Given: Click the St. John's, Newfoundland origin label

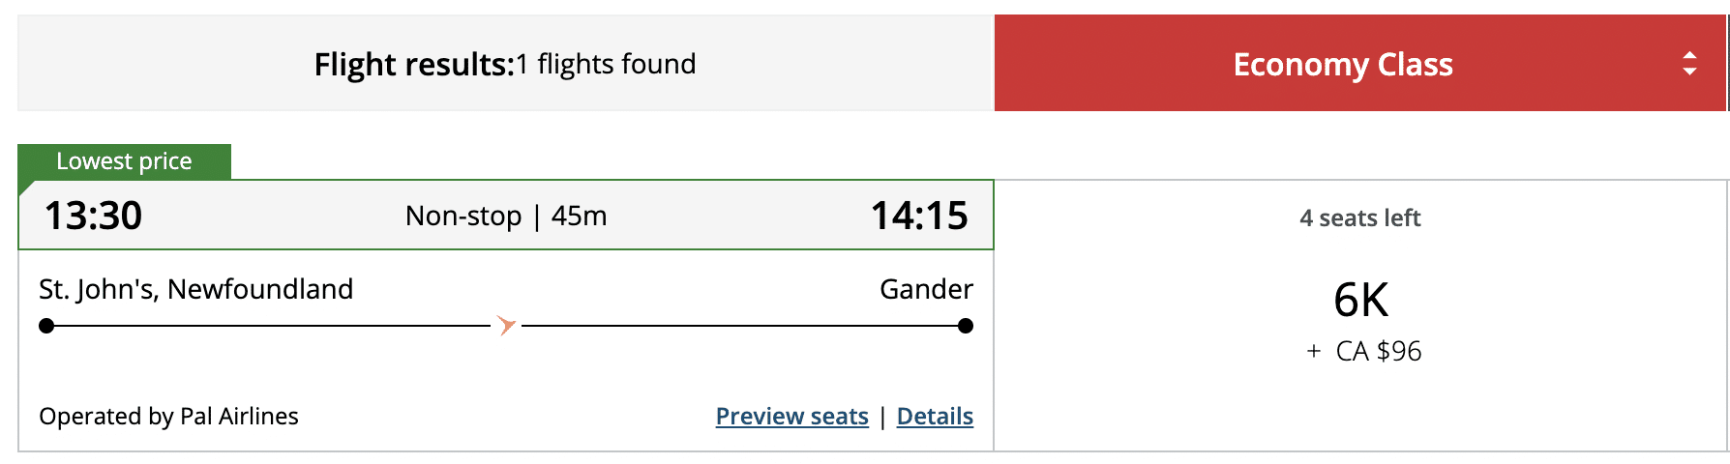Looking at the screenshot, I should (195, 289).
